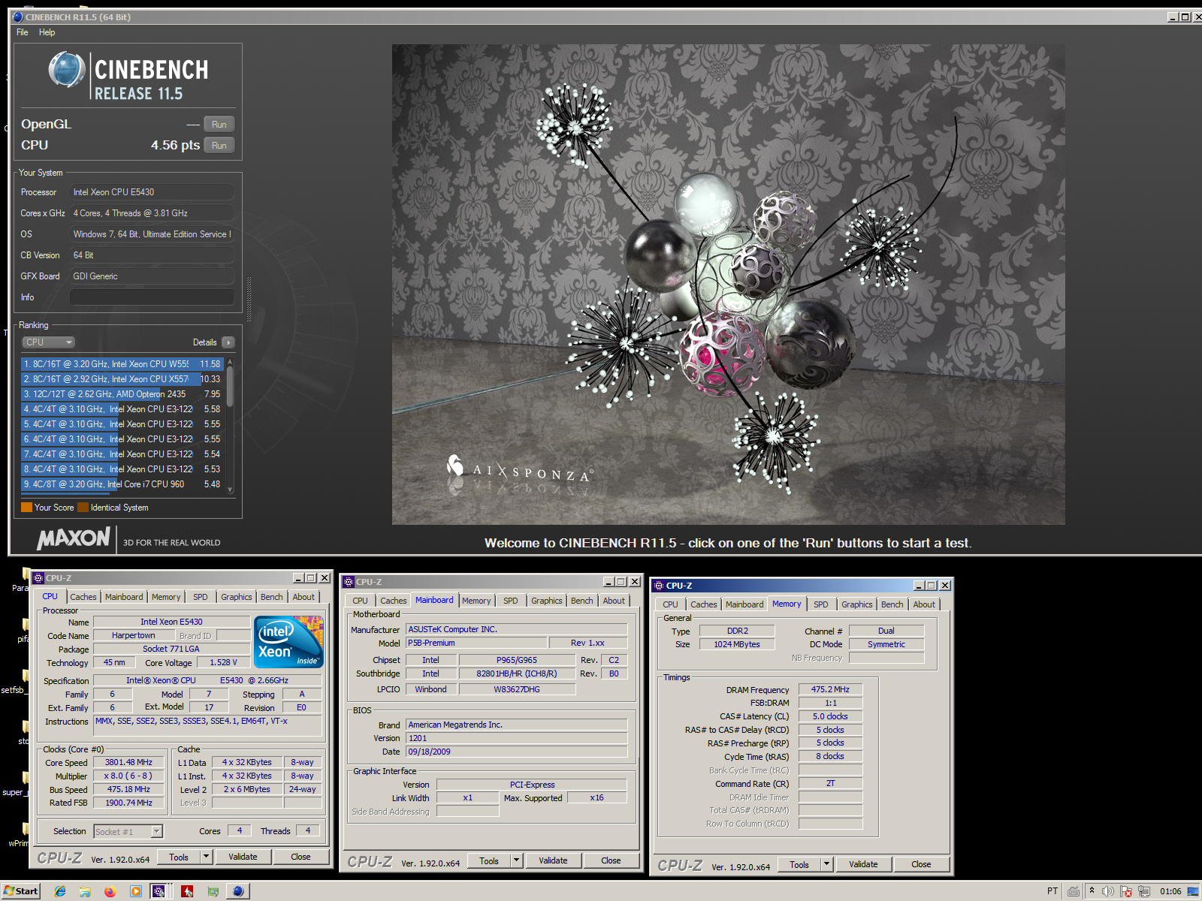Run the OpenGL benchmark
Image resolution: width=1202 pixels, height=901 pixels.
[219, 125]
